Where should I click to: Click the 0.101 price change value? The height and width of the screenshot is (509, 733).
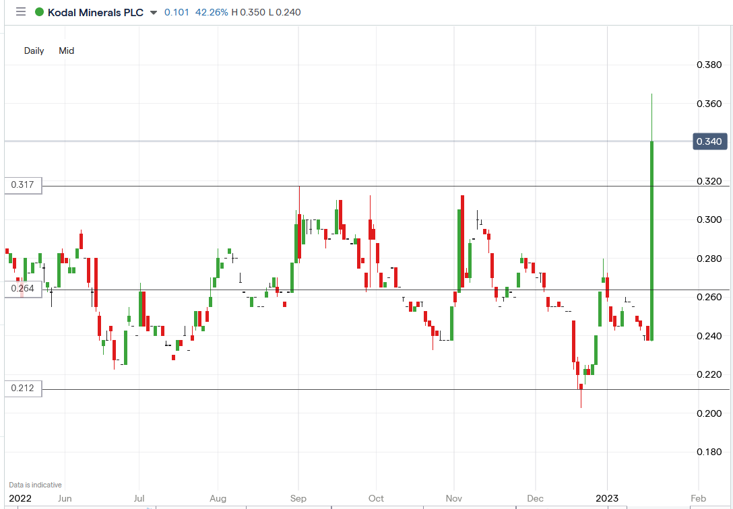coord(177,12)
